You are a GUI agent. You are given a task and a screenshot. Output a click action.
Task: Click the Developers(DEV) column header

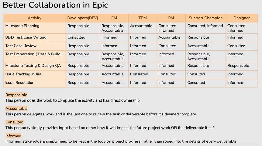83,18
